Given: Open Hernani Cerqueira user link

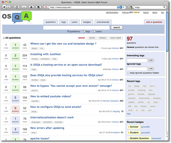Looking at the screenshot, I should [110, 101].
